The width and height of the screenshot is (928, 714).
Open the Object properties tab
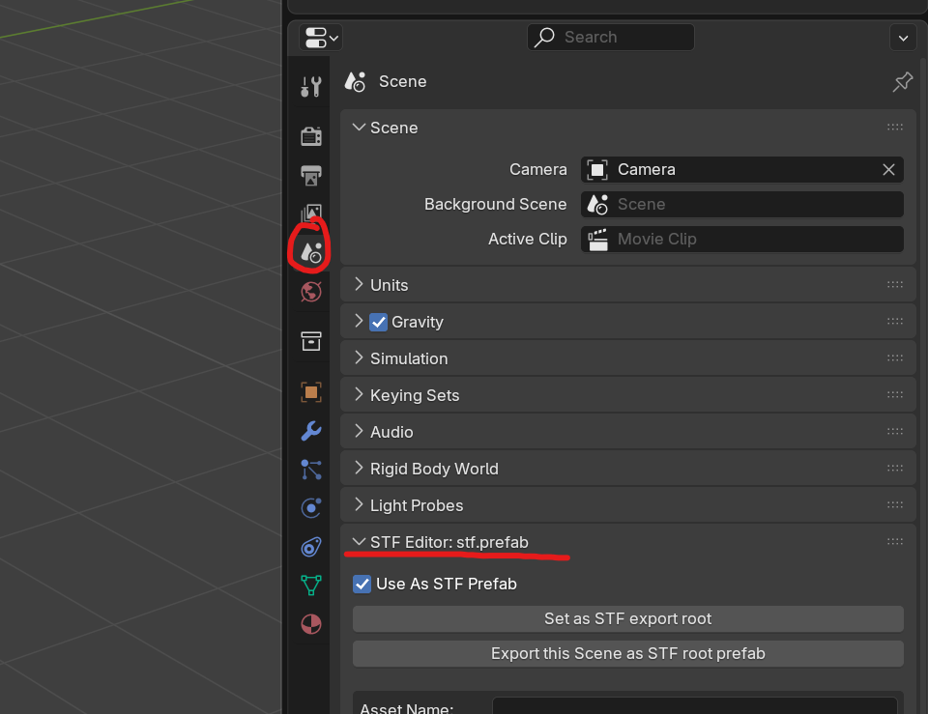tap(310, 392)
